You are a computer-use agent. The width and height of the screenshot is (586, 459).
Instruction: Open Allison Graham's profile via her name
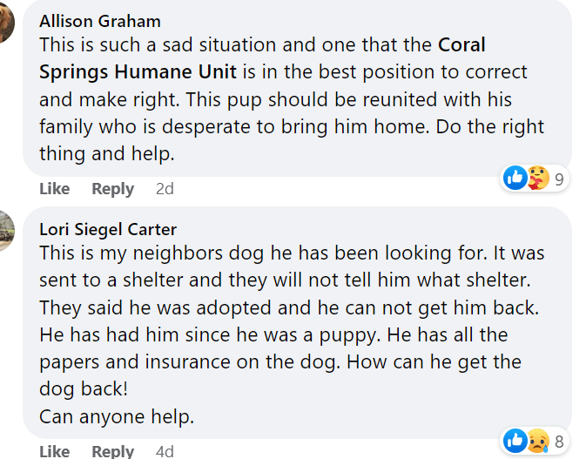point(100,22)
